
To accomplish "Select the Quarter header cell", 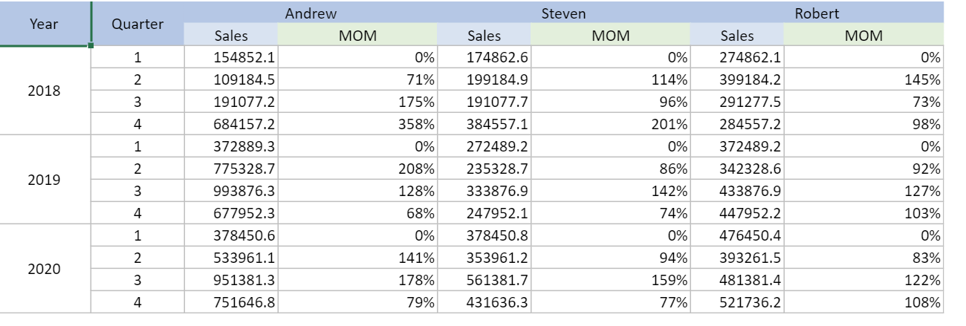I will (x=137, y=24).
